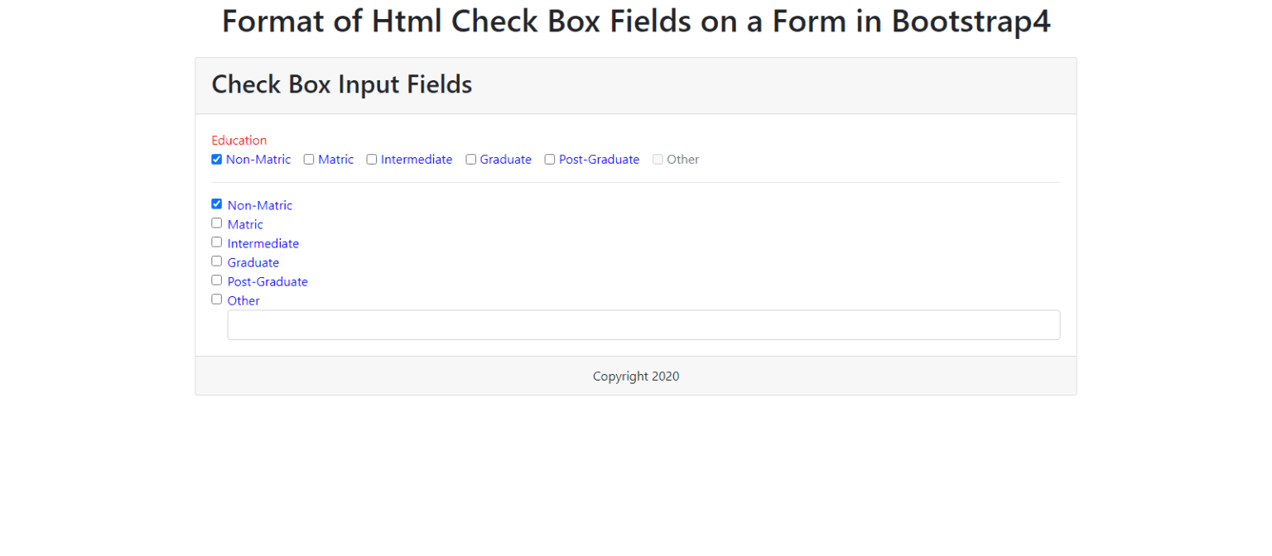
Task: Enable the Intermediate option in the top row
Action: point(372,159)
